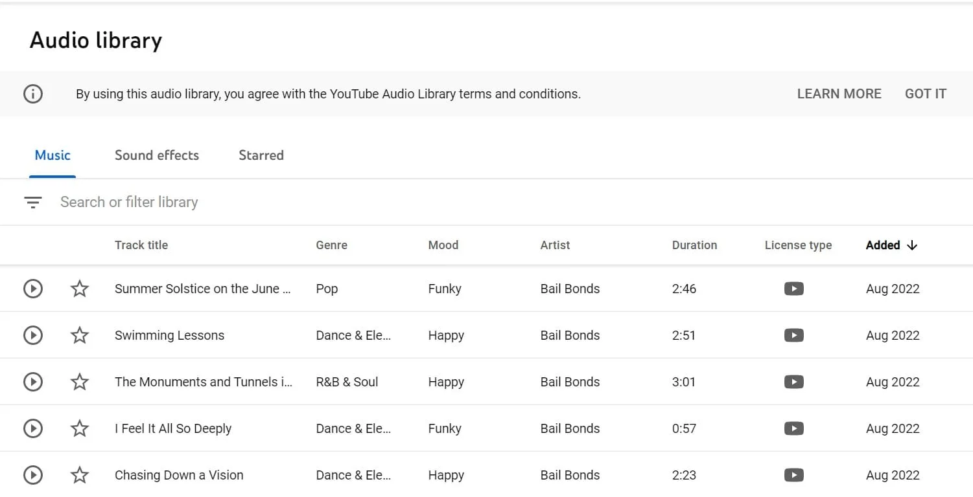This screenshot has height=497, width=973.
Task: Click Bail Bonds artist for Summer Solstice
Action: pos(570,289)
